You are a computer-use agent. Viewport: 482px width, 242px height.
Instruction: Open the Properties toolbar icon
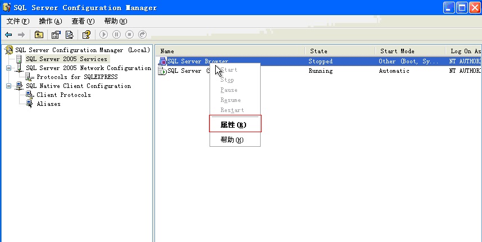pyautogui.click(x=56, y=35)
